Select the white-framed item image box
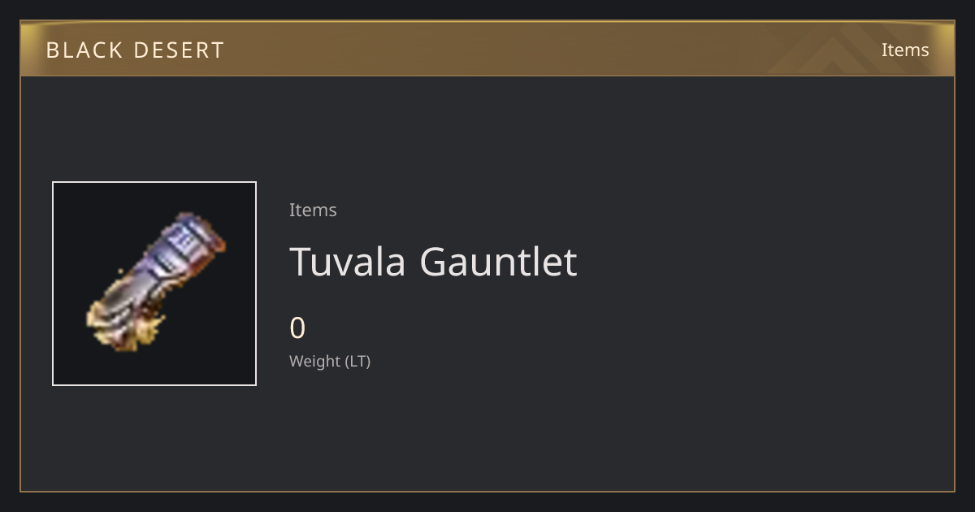 point(154,284)
